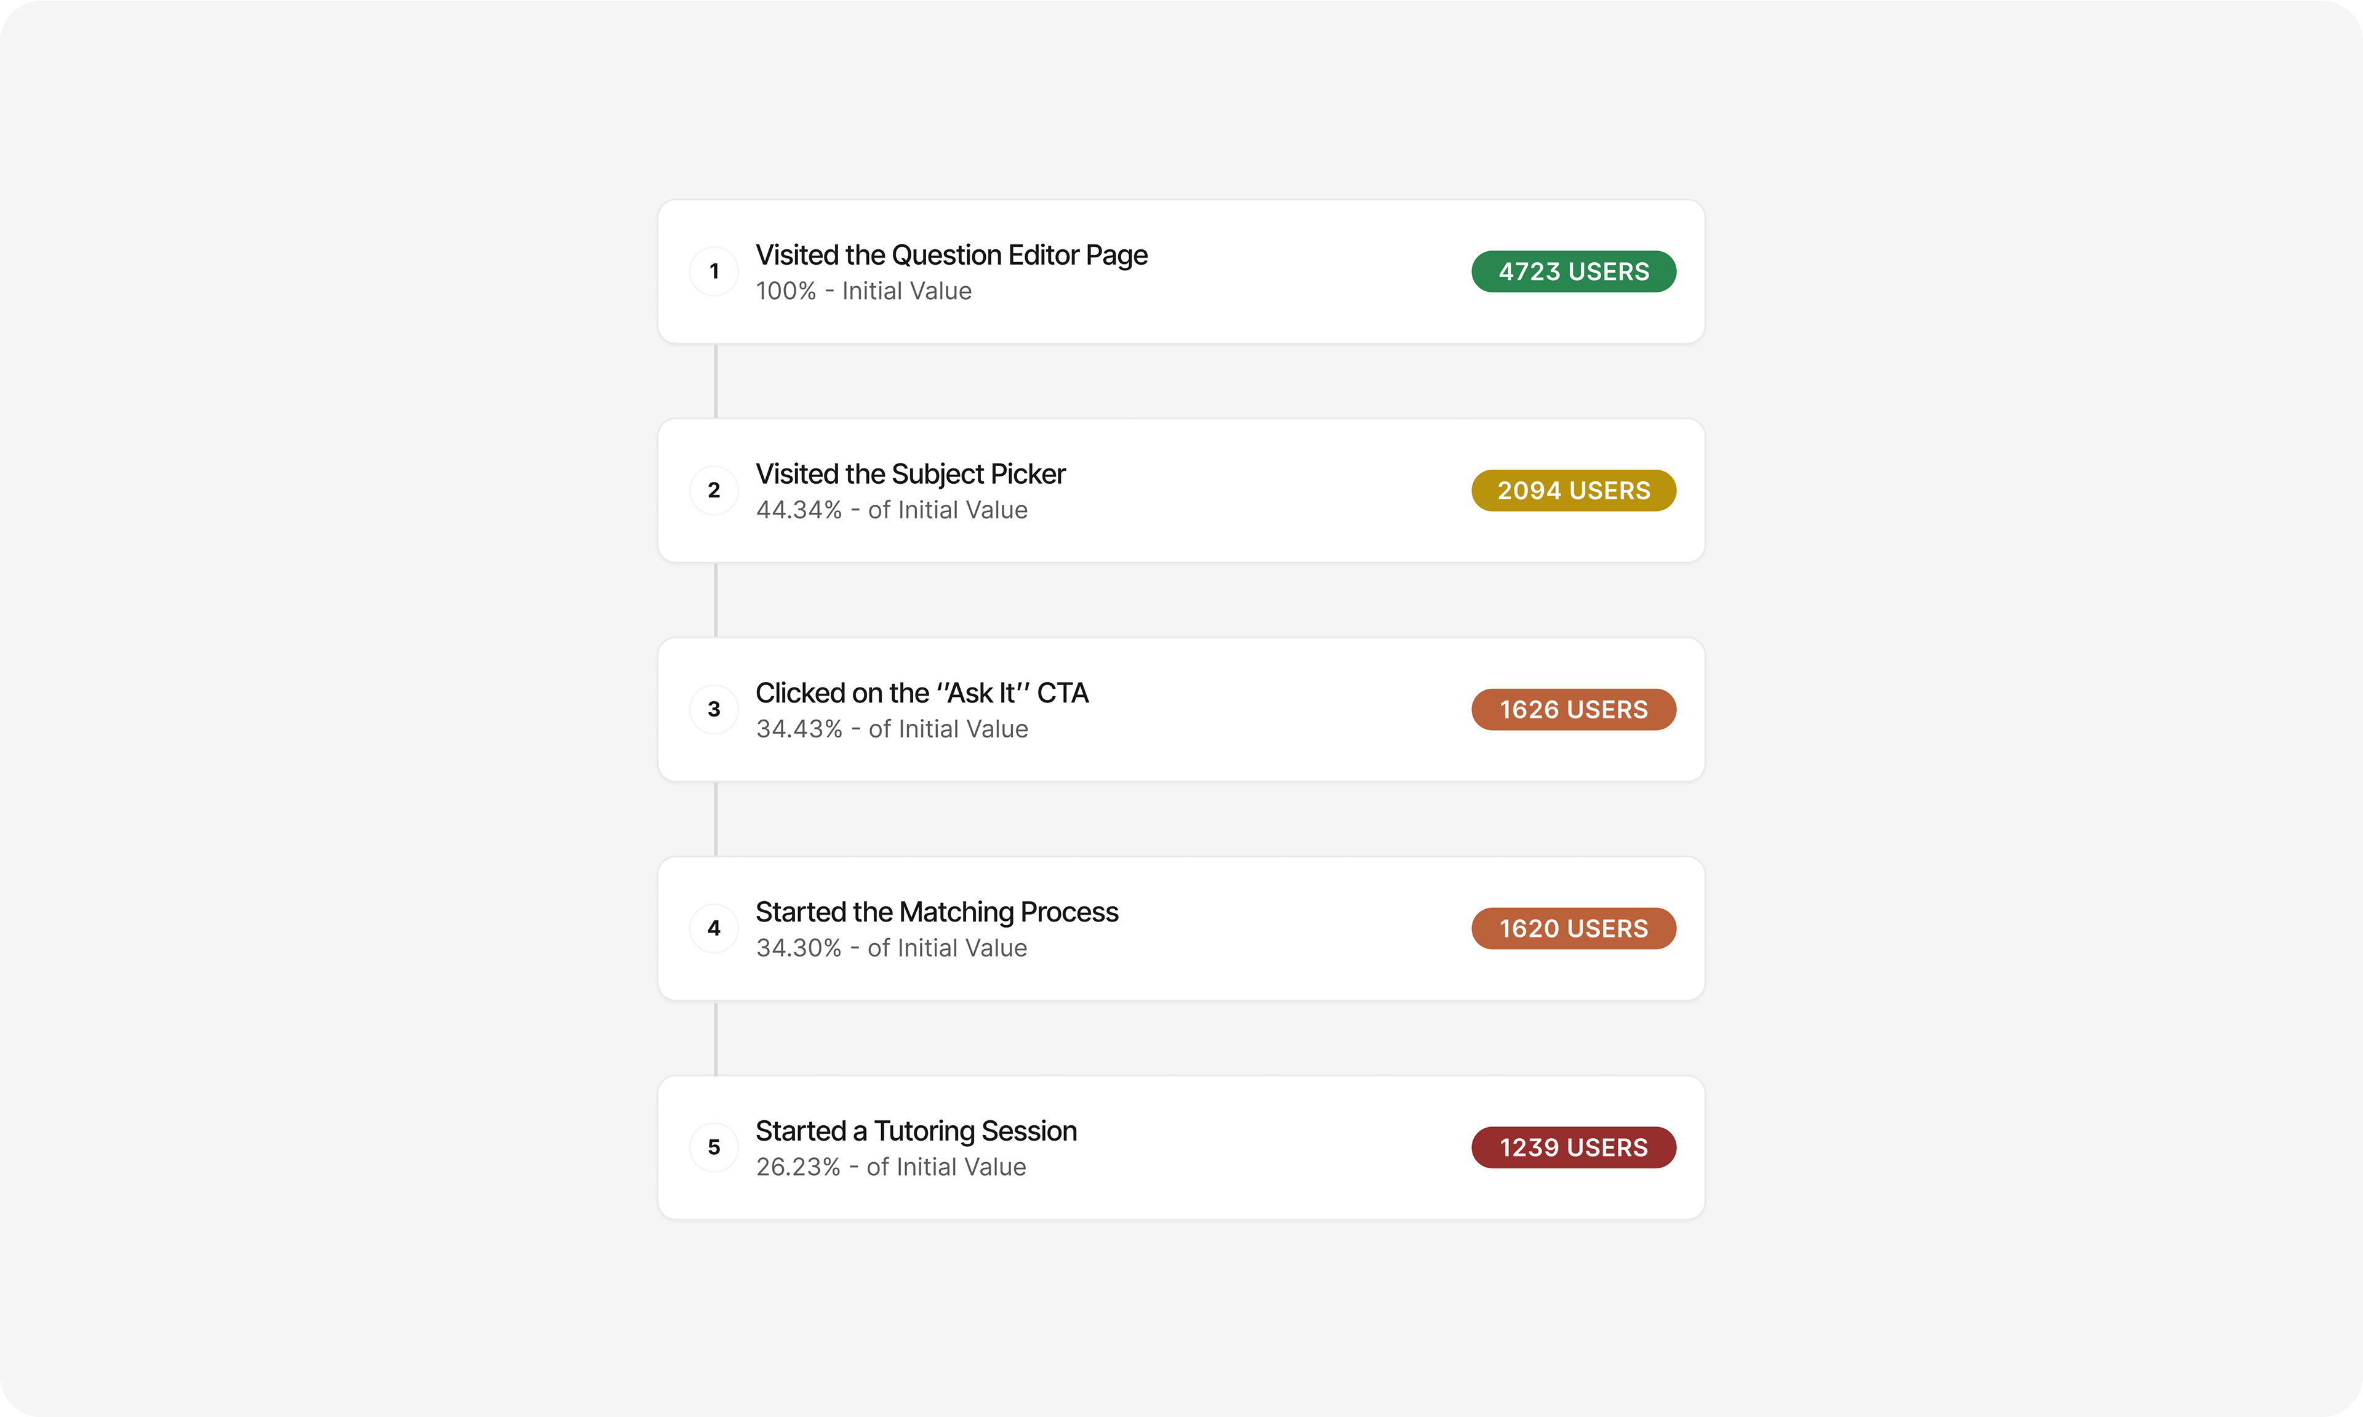The width and height of the screenshot is (2363, 1417).
Task: Click the red 1239 USERS badge
Action: click(1573, 1147)
